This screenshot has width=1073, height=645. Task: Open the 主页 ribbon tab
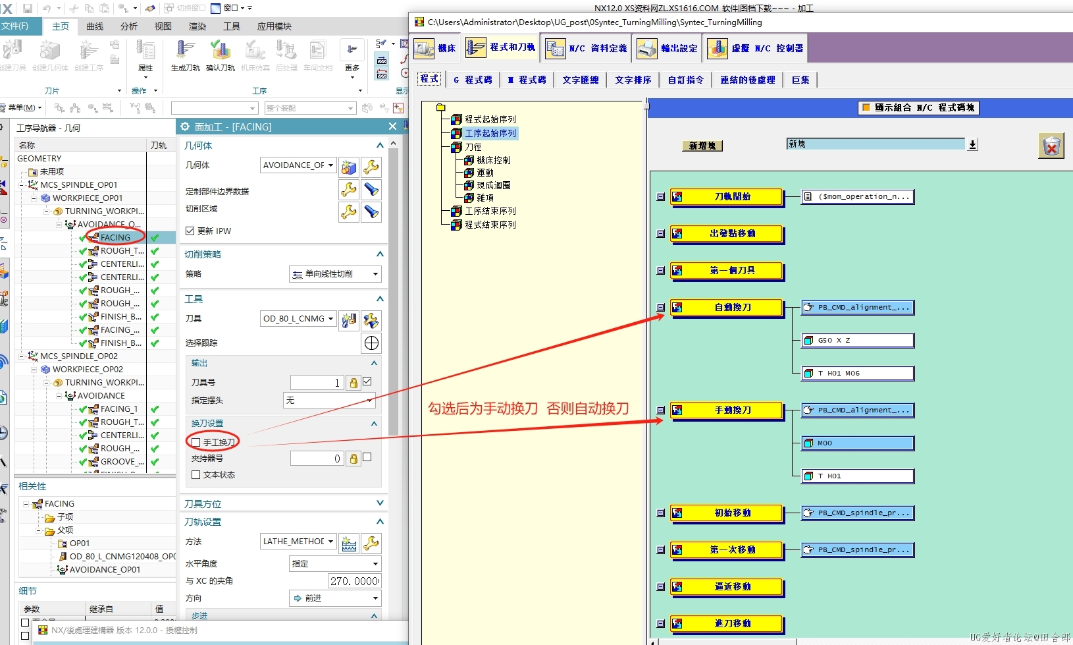61,26
